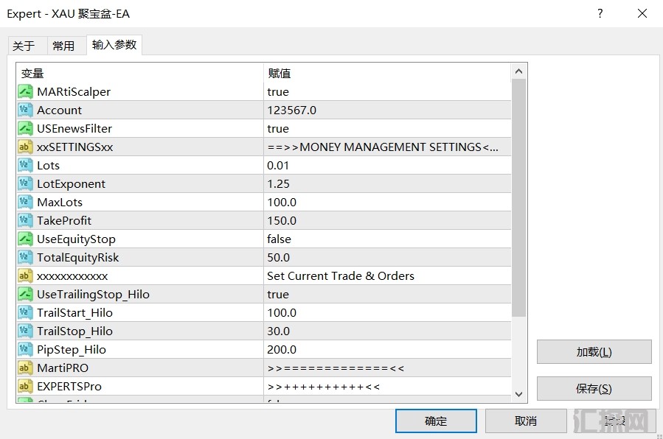Image resolution: width=663 pixels, height=439 pixels.
Task: Click the TakeProfit value 150.0
Action: tap(282, 220)
